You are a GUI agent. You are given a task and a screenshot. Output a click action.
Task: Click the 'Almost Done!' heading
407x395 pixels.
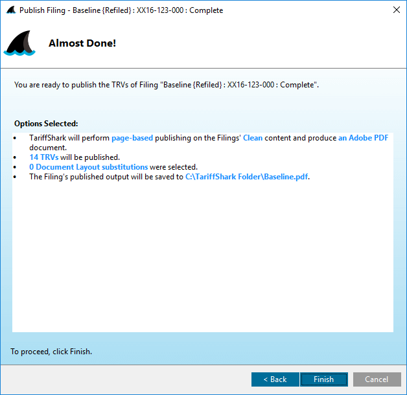click(x=82, y=43)
